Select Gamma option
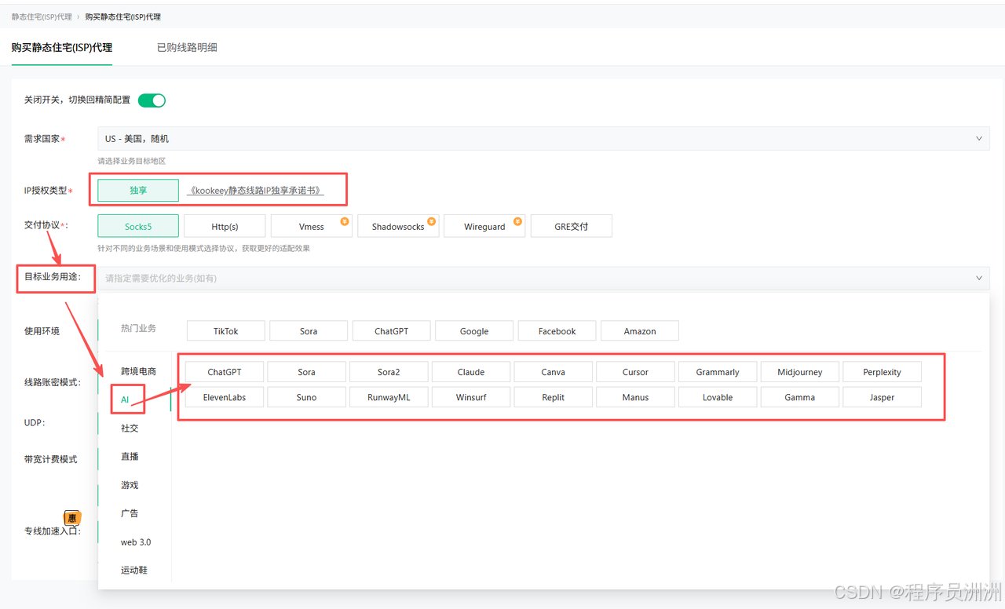The width and height of the screenshot is (1005, 609). click(x=800, y=396)
